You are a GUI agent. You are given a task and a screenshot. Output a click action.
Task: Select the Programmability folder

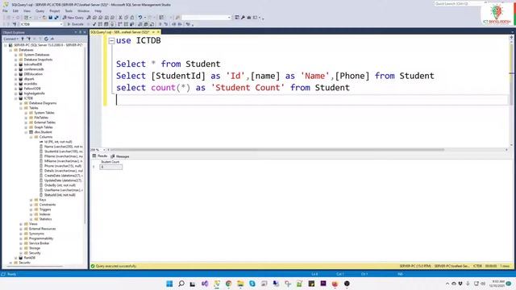click(x=41, y=238)
